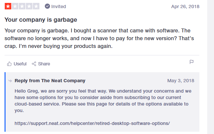
Task: Click the red first rating star
Action: tap(8, 6)
